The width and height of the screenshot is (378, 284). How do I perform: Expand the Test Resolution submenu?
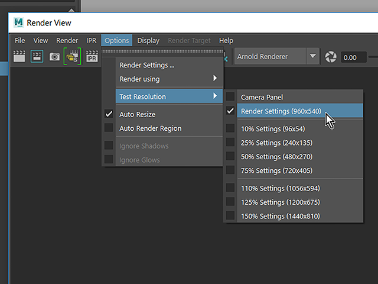tap(170, 96)
